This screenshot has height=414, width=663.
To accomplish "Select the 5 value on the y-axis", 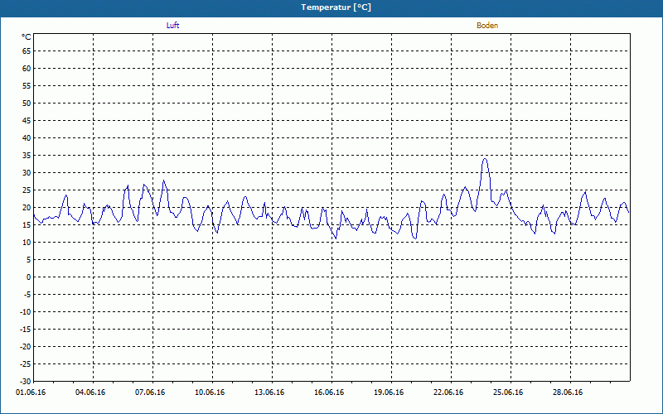I will [29, 260].
